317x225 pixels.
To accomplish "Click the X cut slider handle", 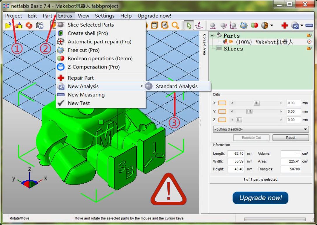I will 257,103.
